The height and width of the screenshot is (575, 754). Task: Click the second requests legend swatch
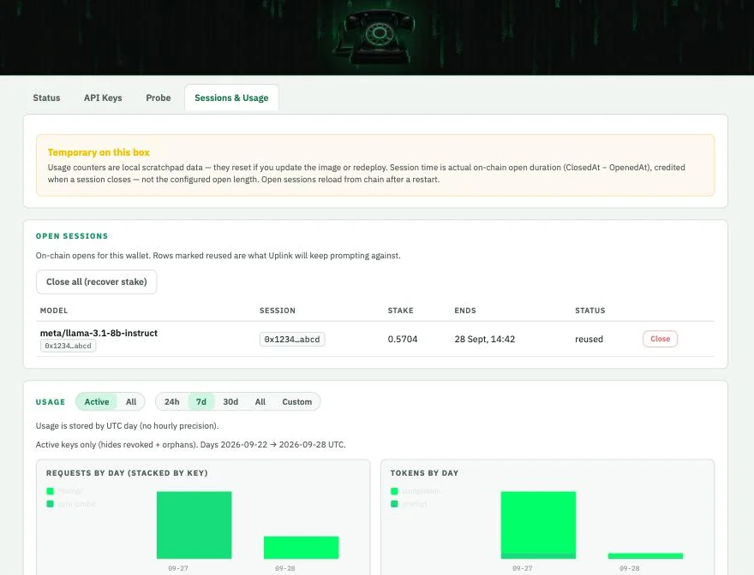[50, 504]
